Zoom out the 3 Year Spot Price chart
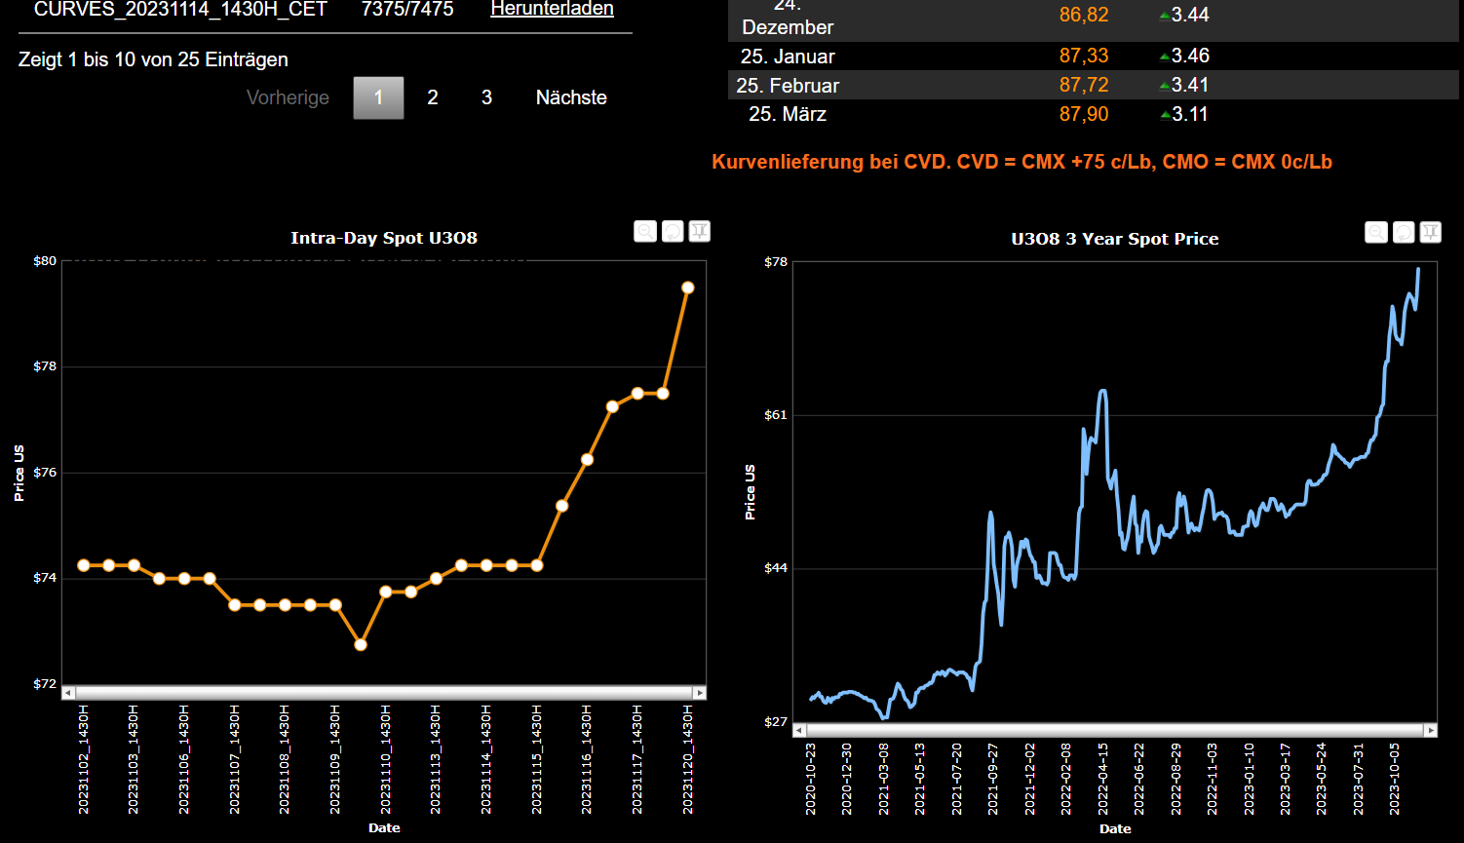 tap(1376, 232)
